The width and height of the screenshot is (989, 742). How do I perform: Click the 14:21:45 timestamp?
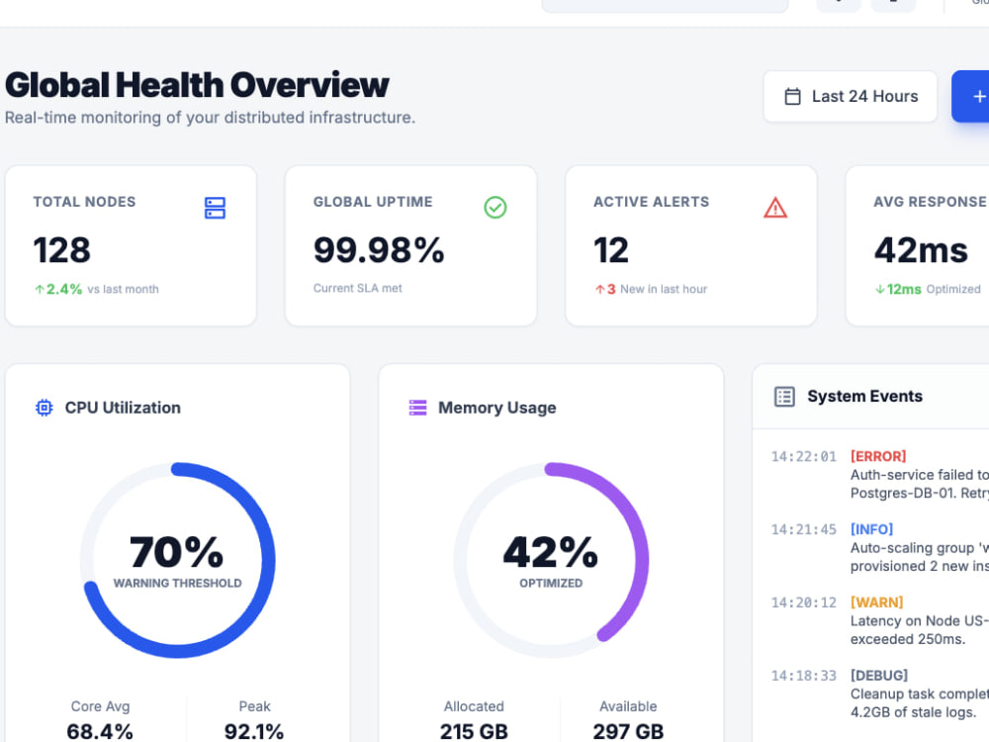click(x=803, y=530)
